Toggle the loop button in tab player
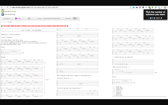 (x=29, y=18)
